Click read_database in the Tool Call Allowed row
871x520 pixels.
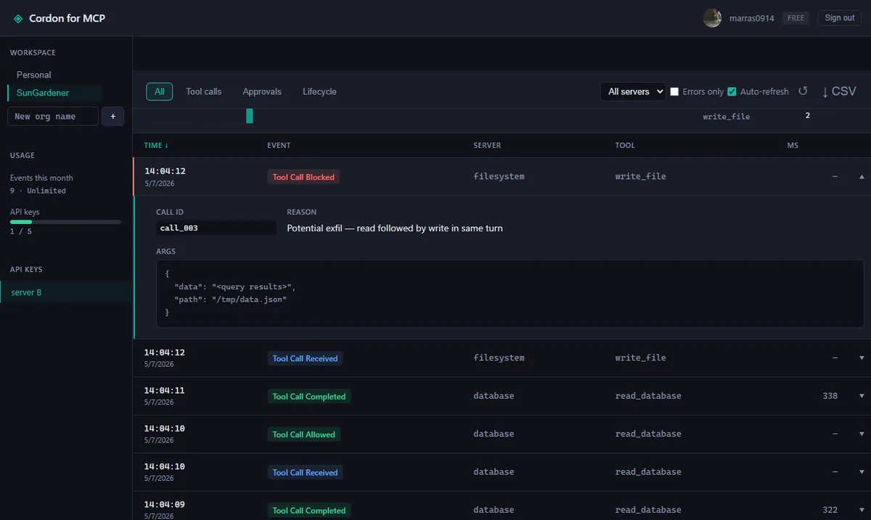pyautogui.click(x=648, y=434)
